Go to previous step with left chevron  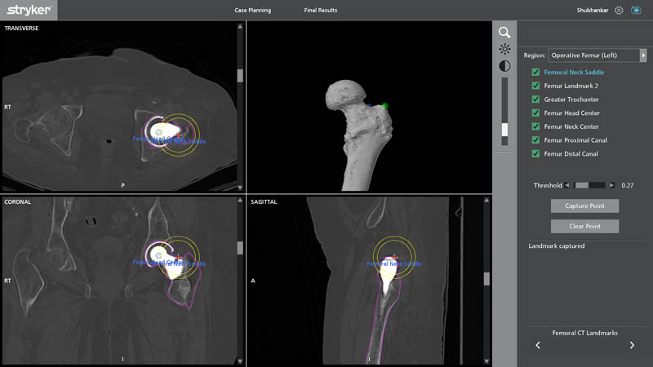click(538, 345)
